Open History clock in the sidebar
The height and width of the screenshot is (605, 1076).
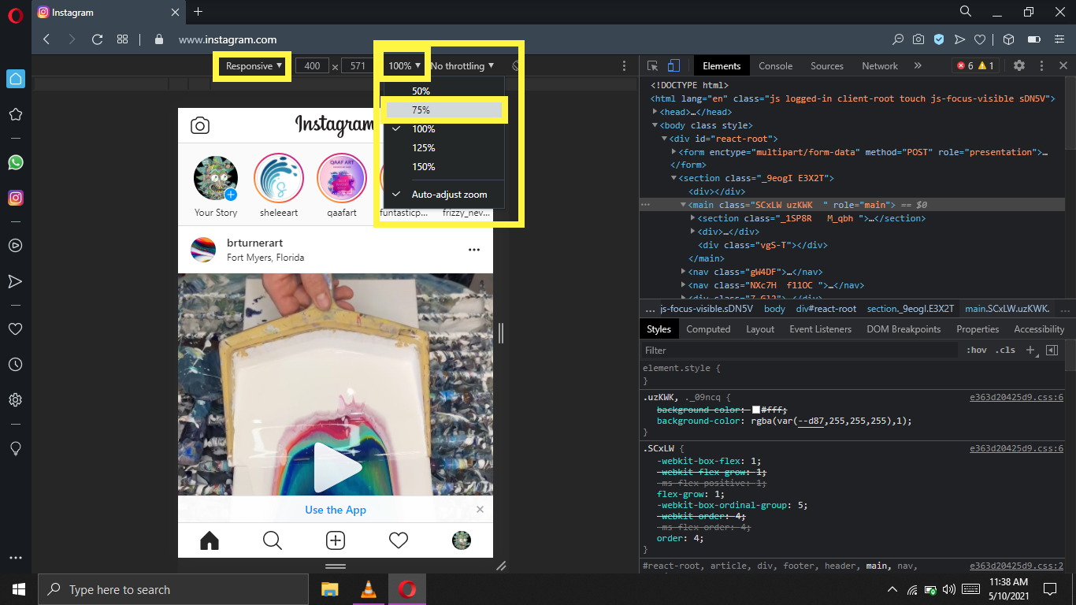15,365
